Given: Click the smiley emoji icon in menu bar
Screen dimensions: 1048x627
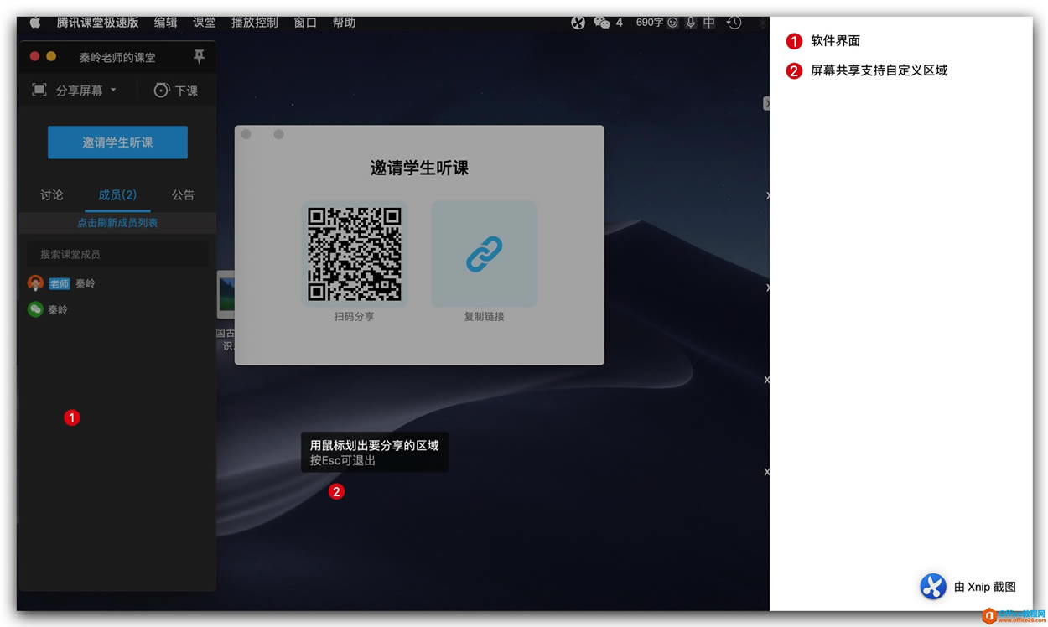Looking at the screenshot, I should (x=672, y=23).
